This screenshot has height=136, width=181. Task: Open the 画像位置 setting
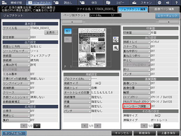(x=137, y=88)
